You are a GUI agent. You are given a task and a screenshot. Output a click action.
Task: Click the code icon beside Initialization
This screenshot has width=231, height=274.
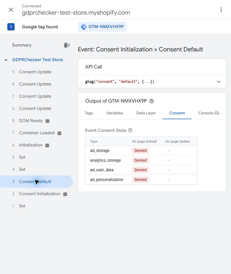click(x=47, y=145)
